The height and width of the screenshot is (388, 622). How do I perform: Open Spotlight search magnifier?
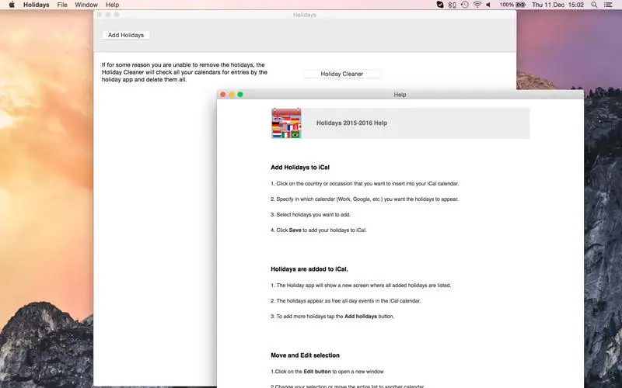594,5
